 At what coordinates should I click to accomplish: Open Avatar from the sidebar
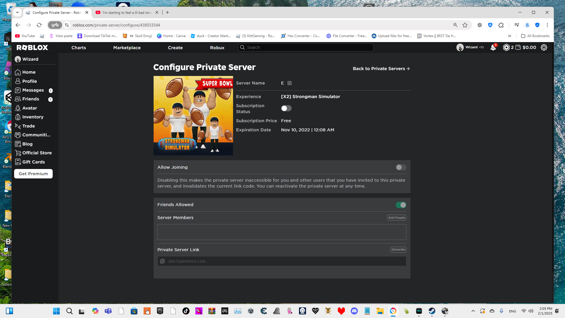tap(29, 108)
